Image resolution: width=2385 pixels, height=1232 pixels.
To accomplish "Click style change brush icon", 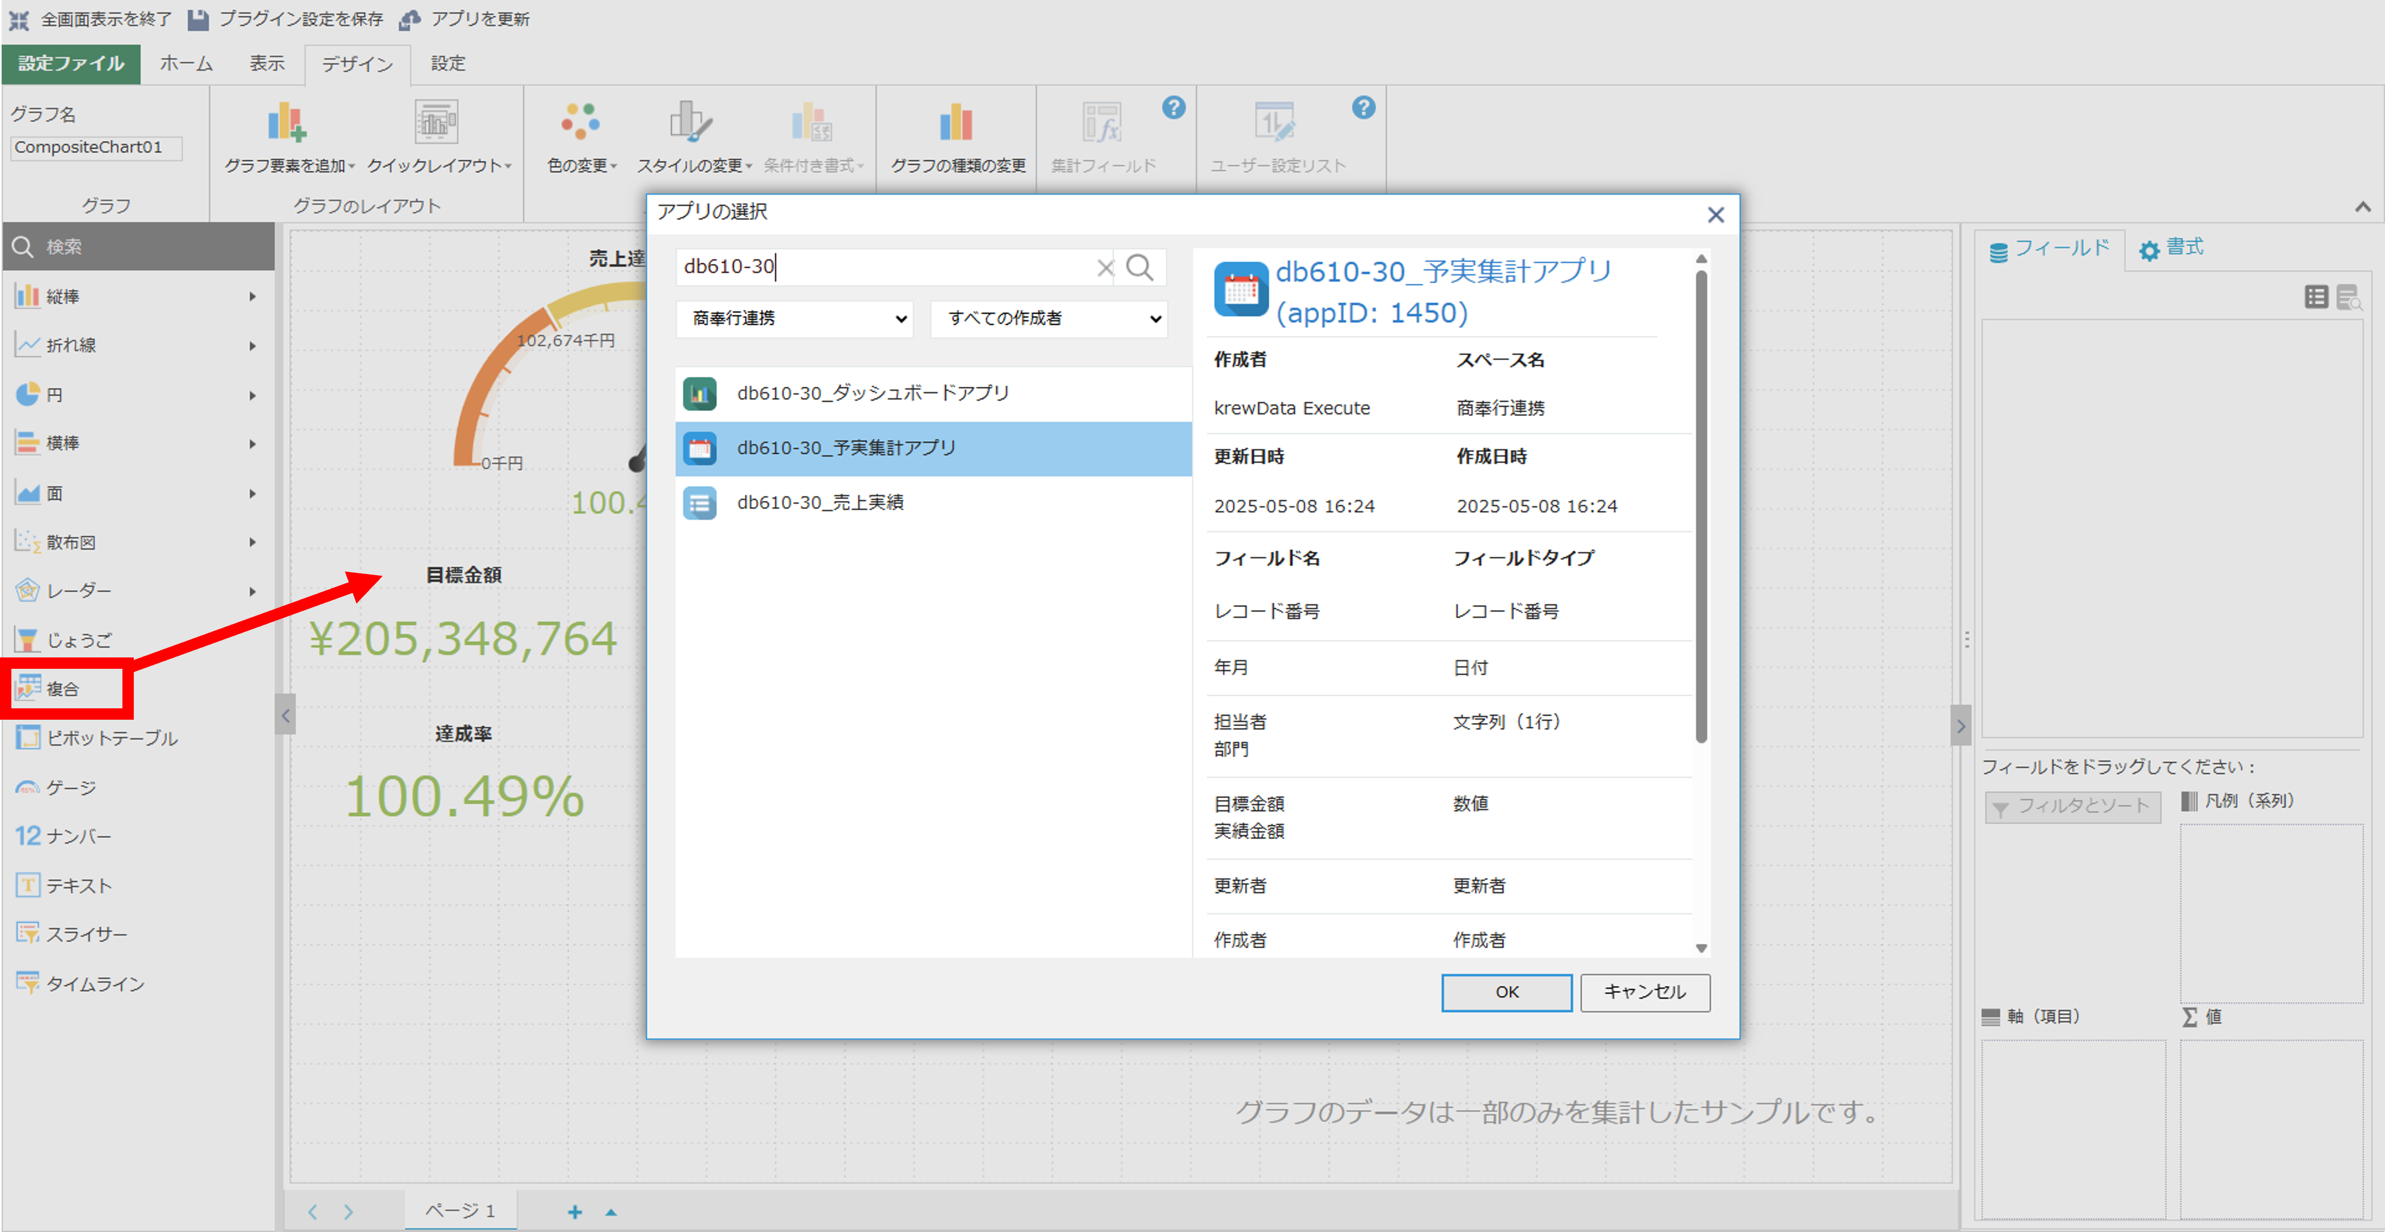I will pyautogui.click(x=692, y=122).
